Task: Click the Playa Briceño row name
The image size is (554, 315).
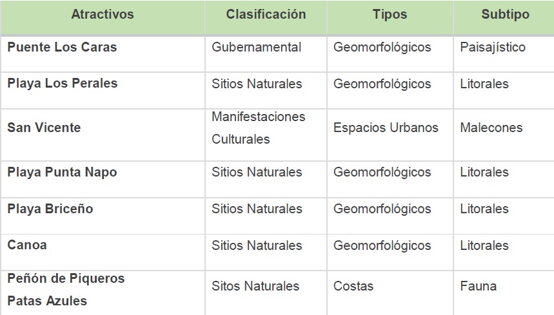Action: 50,209
